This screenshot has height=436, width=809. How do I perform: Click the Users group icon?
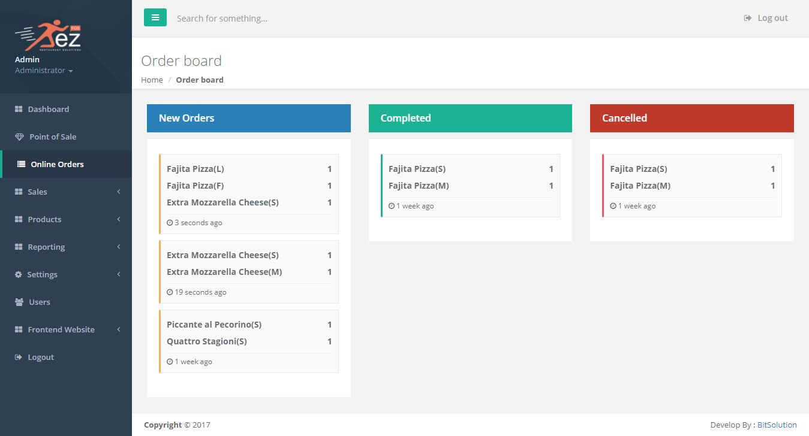coord(19,302)
